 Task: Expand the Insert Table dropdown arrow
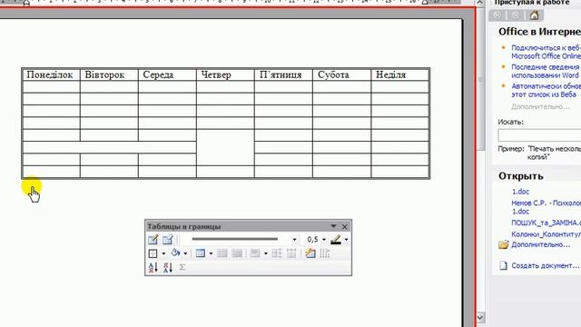(x=211, y=253)
